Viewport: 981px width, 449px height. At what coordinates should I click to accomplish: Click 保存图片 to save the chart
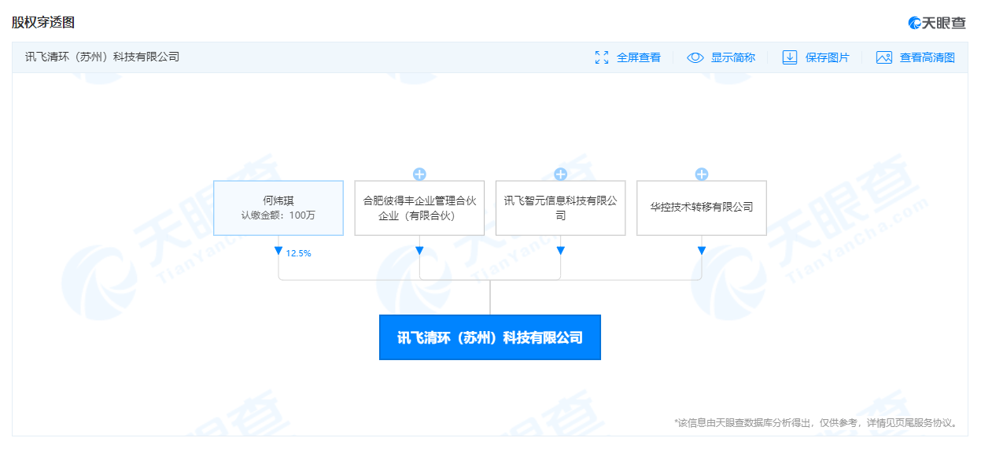tap(828, 57)
